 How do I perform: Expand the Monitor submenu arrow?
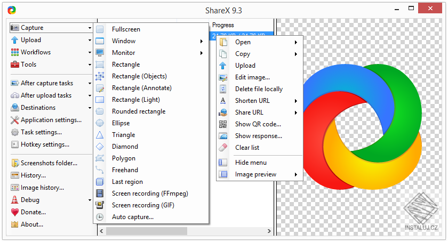tap(202, 53)
